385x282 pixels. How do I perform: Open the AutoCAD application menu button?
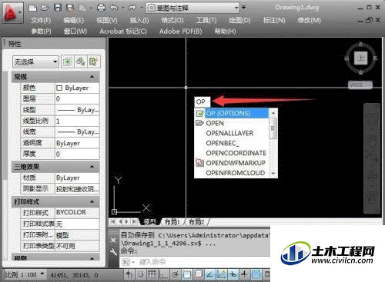(x=12, y=12)
